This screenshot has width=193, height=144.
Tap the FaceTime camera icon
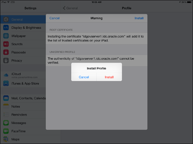6,131
